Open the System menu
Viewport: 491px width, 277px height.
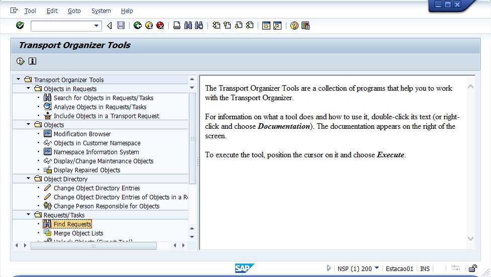[101, 11]
